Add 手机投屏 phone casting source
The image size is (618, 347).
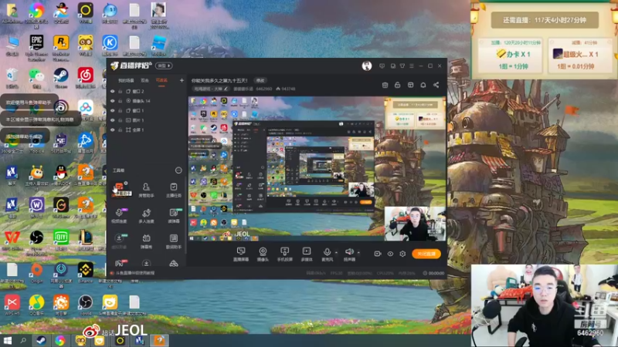pyautogui.click(x=284, y=254)
